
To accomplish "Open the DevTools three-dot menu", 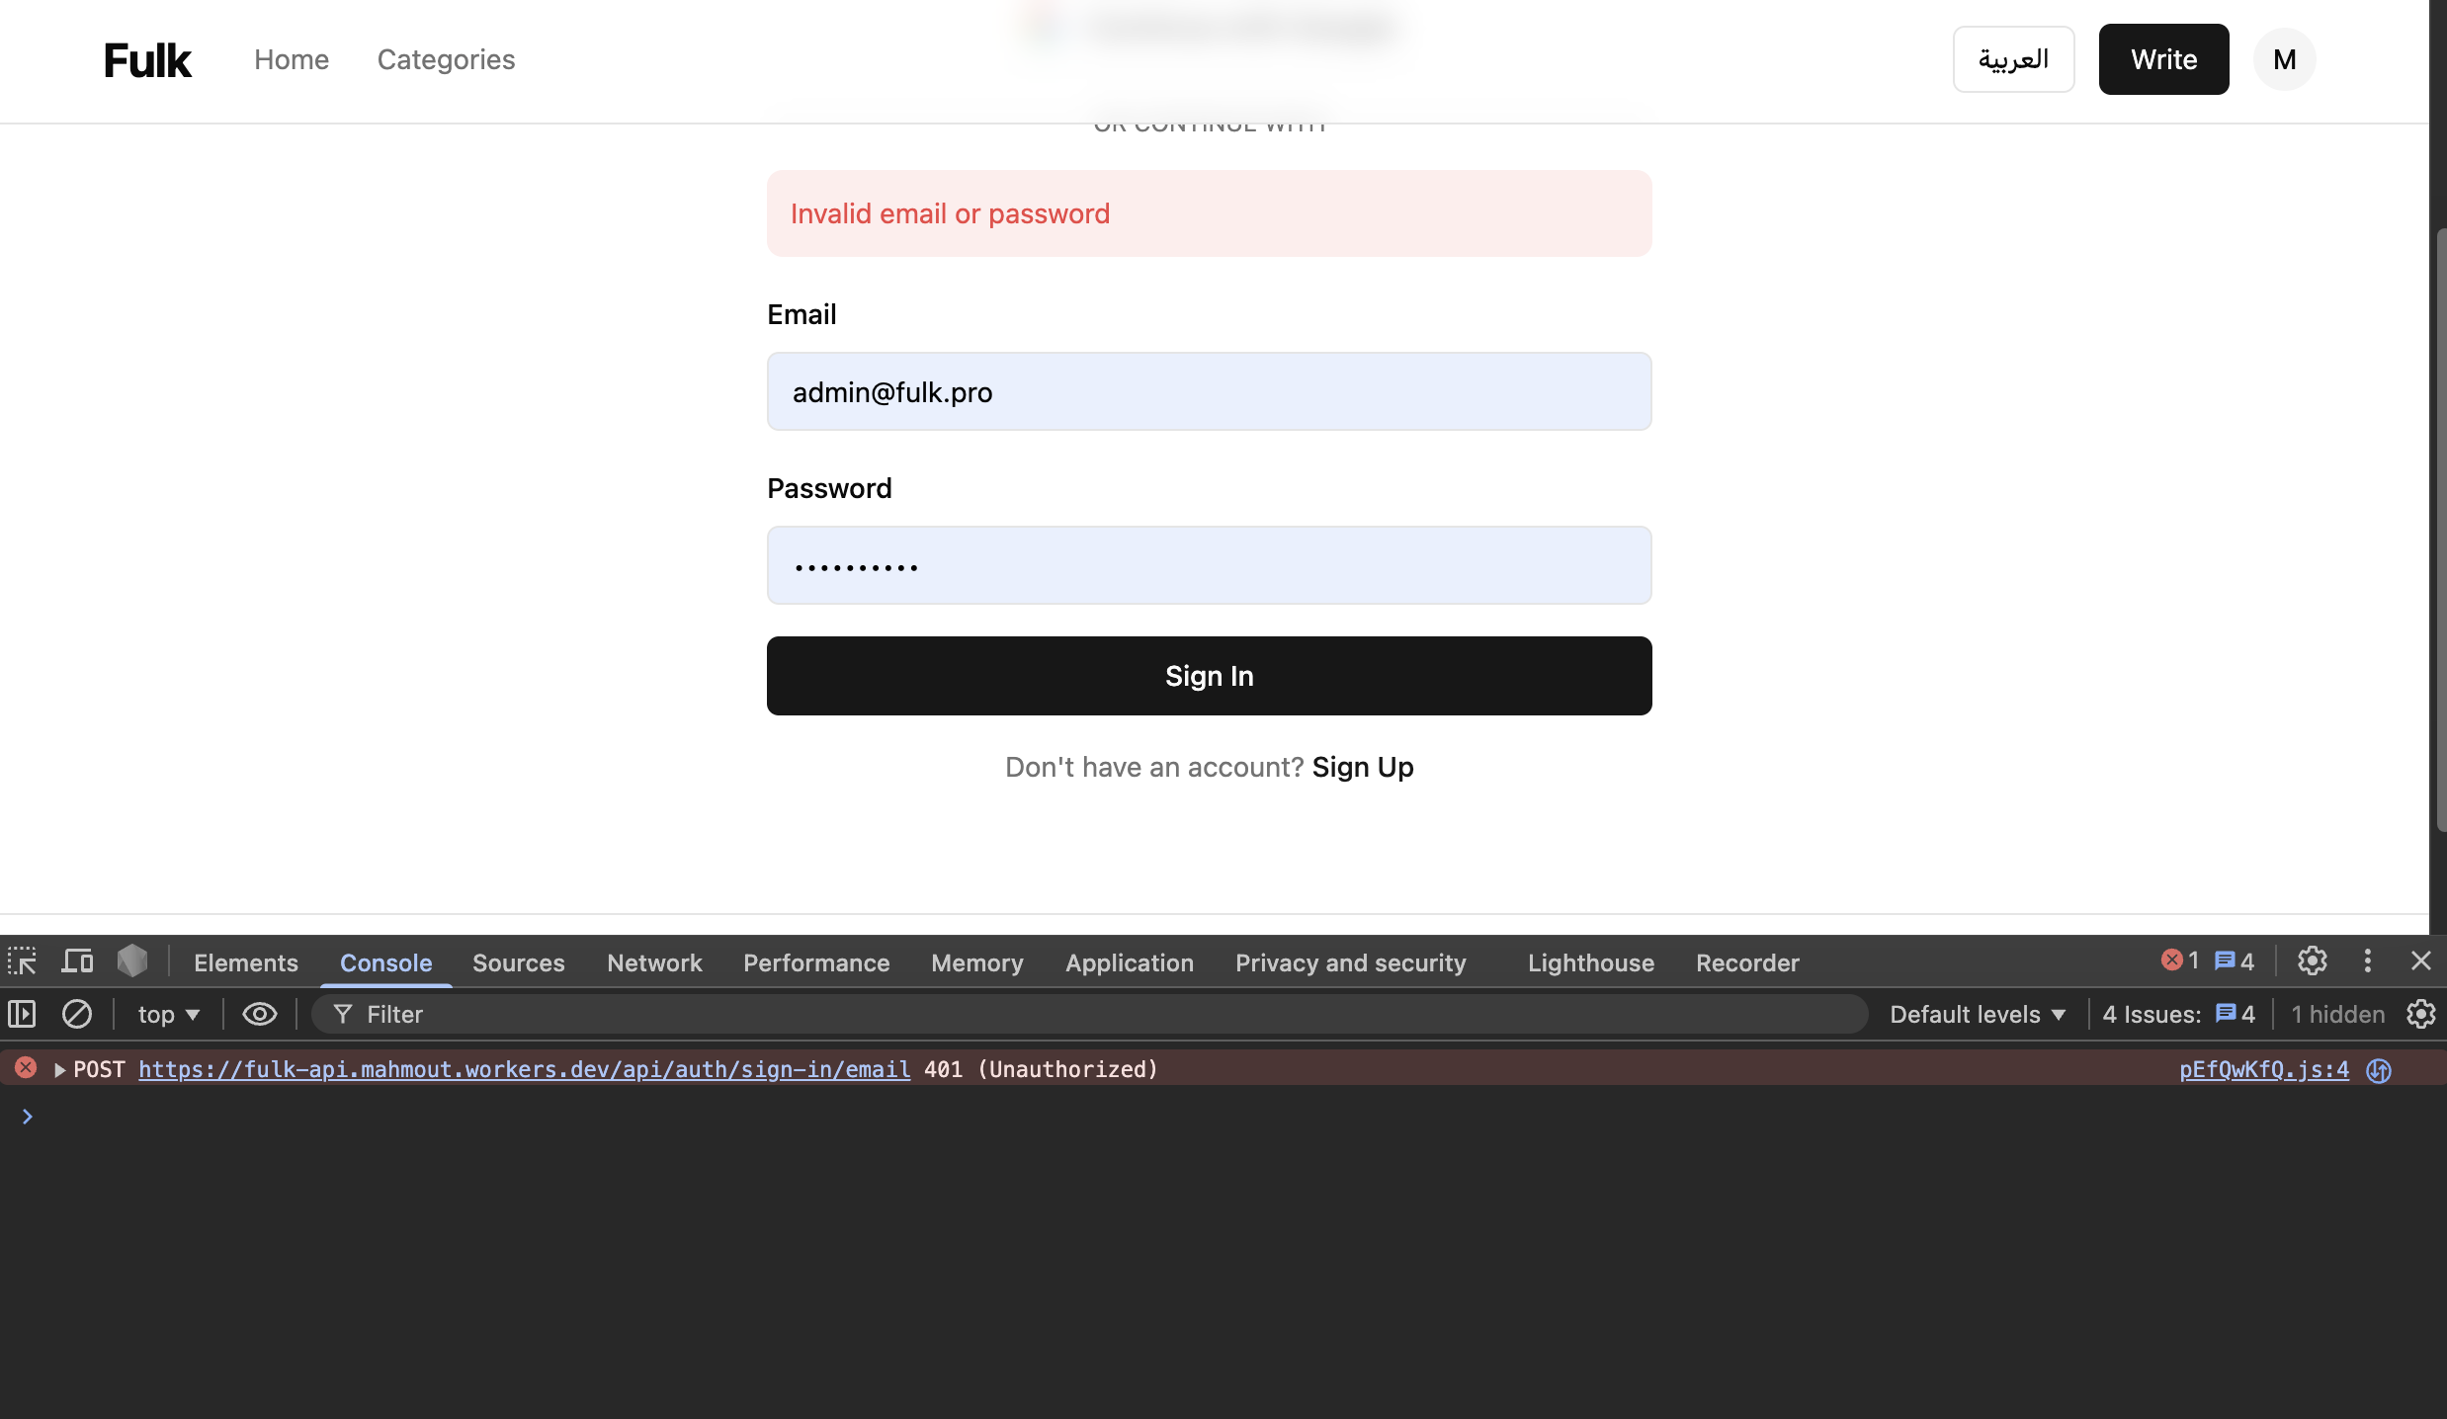I will pyautogui.click(x=2367, y=961).
